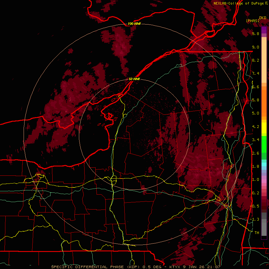Click the -1.3 value on color scale
Viewport: 269px width, 269px height.
(x=254, y=219)
